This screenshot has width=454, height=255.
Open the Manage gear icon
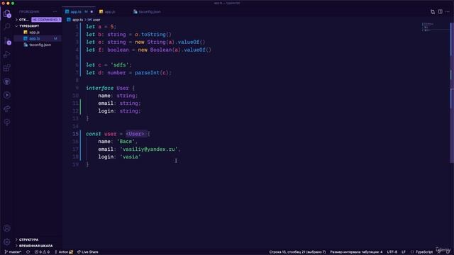pyautogui.click(x=7, y=242)
